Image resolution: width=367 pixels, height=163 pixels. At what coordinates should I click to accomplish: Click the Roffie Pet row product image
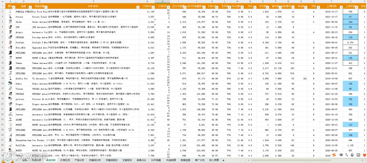click(10, 78)
